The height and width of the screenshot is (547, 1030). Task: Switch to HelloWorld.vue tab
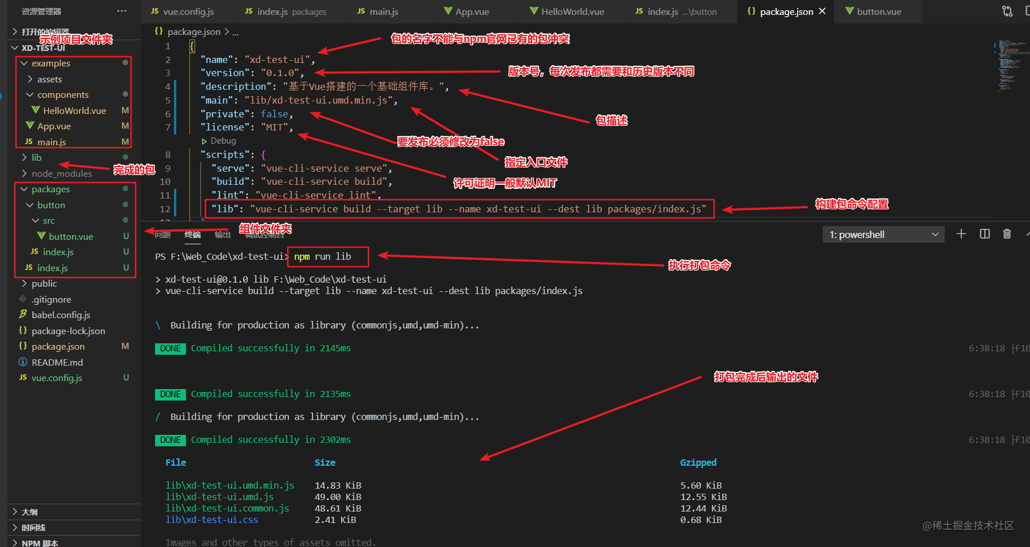[572, 11]
